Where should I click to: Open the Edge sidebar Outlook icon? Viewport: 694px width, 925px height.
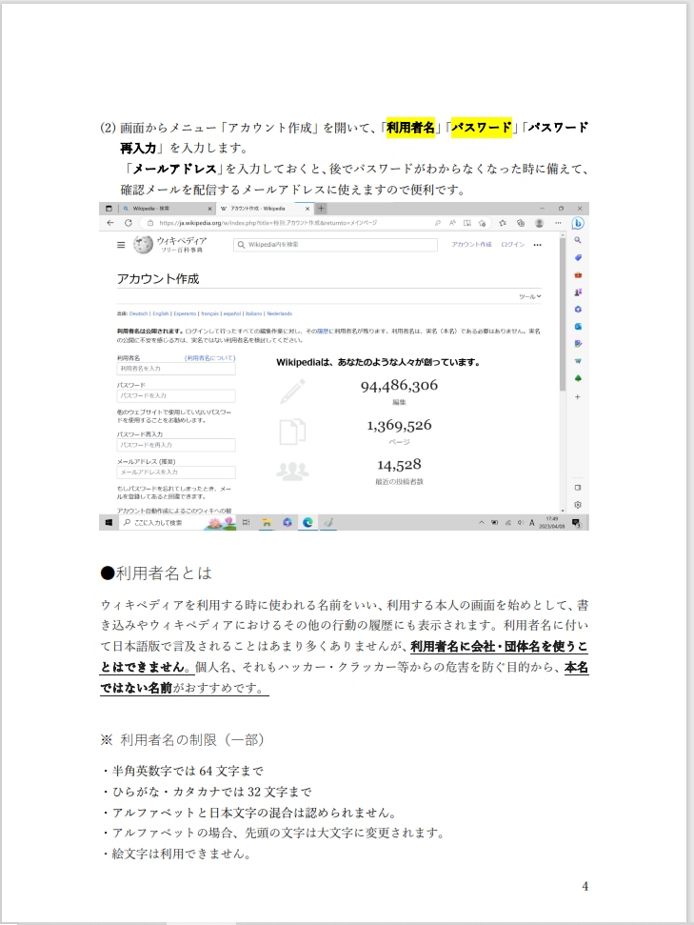tap(578, 326)
